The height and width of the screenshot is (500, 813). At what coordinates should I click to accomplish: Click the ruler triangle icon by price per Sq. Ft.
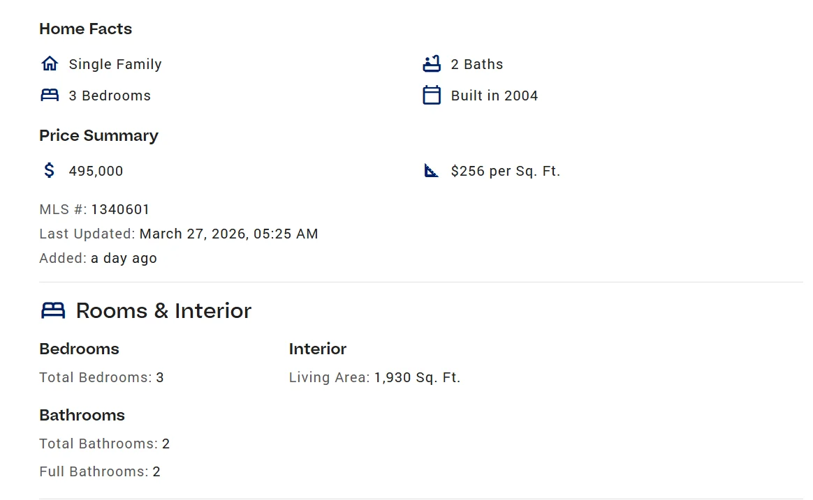pos(432,171)
